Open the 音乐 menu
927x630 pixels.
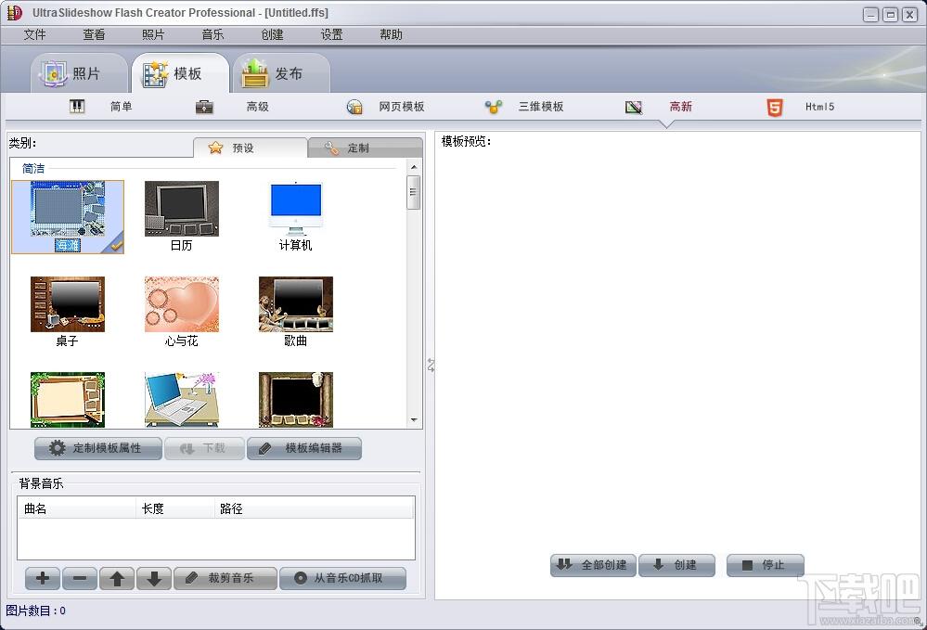tap(212, 34)
